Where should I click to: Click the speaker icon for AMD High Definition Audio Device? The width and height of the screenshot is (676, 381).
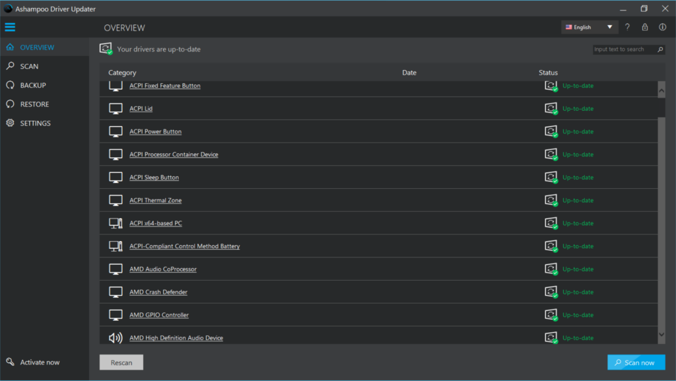tap(116, 338)
